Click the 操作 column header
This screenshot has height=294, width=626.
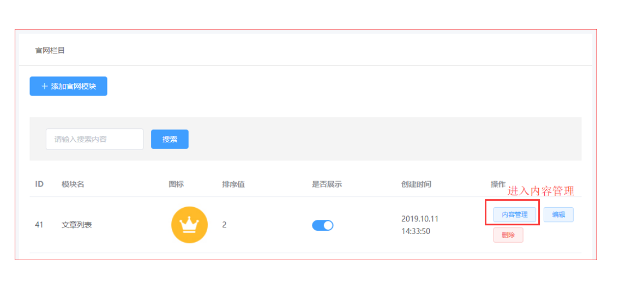498,184
